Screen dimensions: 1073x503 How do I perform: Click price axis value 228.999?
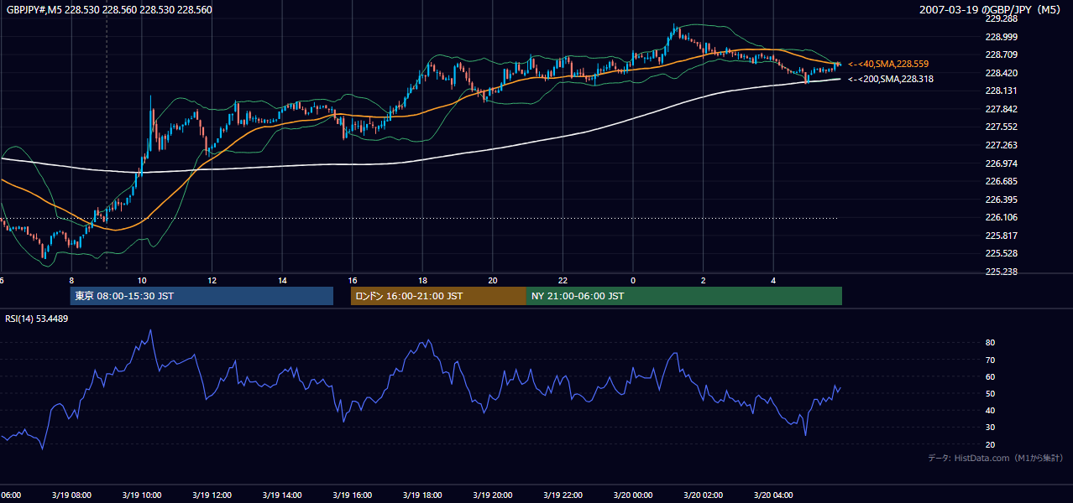coord(1001,37)
